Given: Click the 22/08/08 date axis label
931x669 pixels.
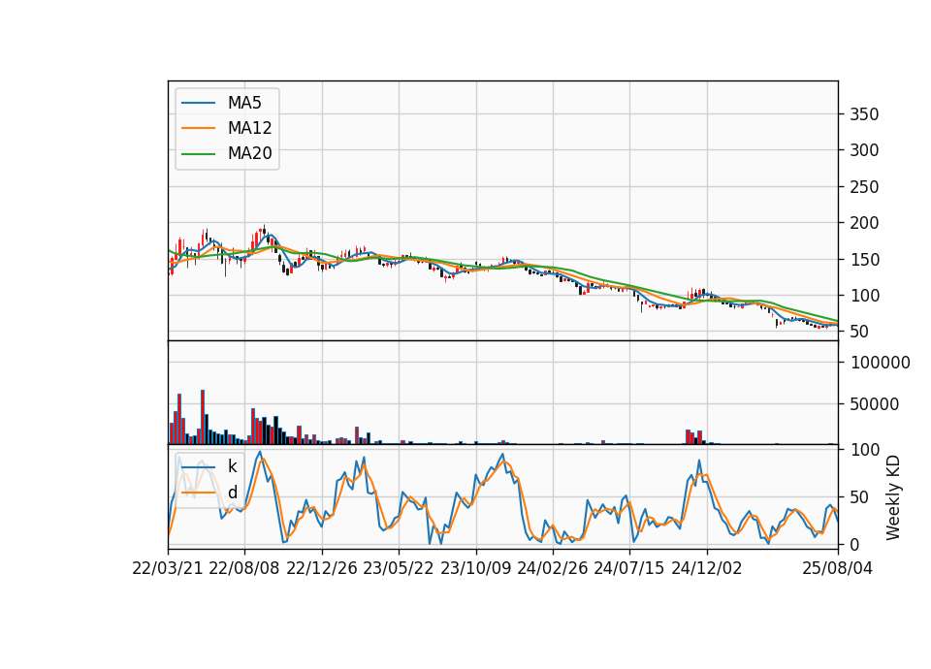Looking at the screenshot, I should click(244, 568).
